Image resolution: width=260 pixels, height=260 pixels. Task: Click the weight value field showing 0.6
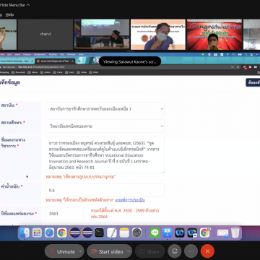click(105, 190)
